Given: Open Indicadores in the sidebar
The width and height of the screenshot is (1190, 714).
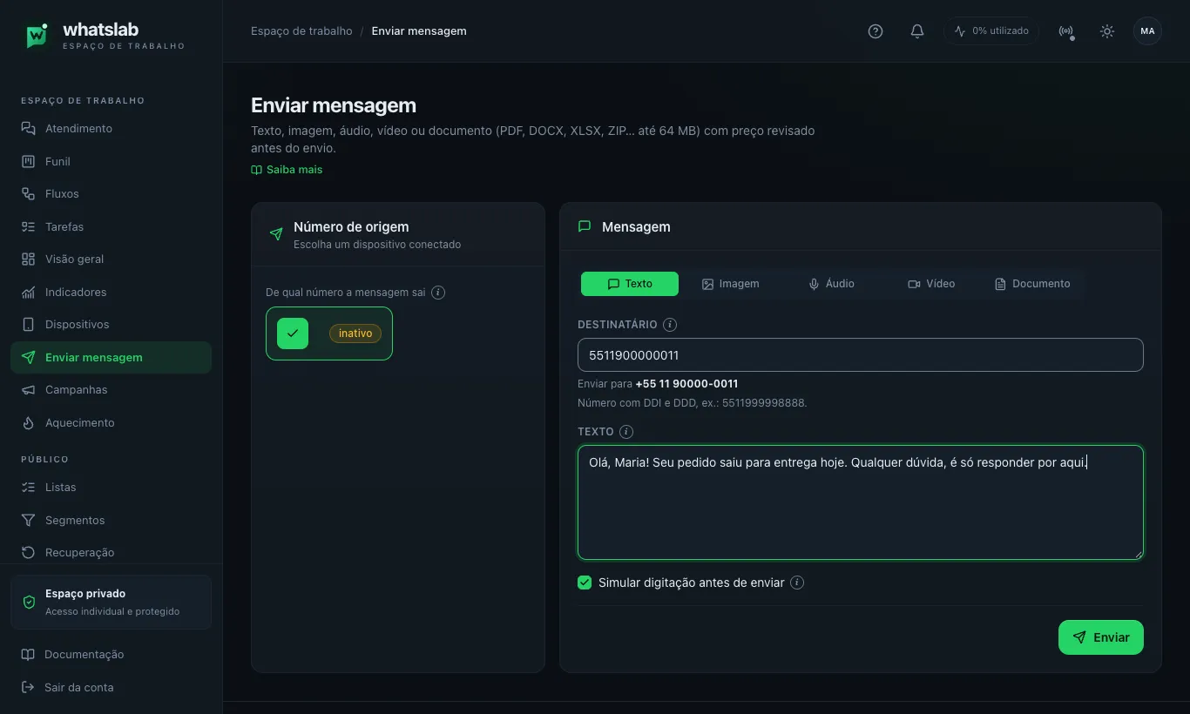Looking at the screenshot, I should 111,292.
